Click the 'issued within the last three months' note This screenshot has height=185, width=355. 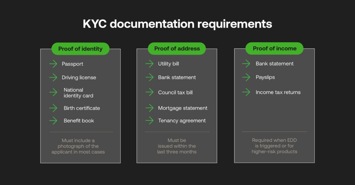coord(177,146)
